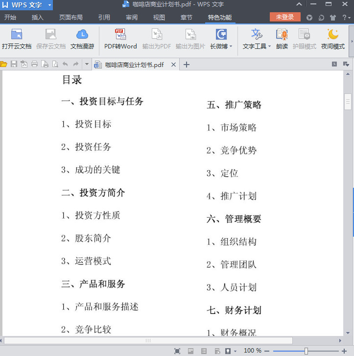The image size is (354, 356).
Task: Click the 100 % zoom level
Action: [252, 351]
